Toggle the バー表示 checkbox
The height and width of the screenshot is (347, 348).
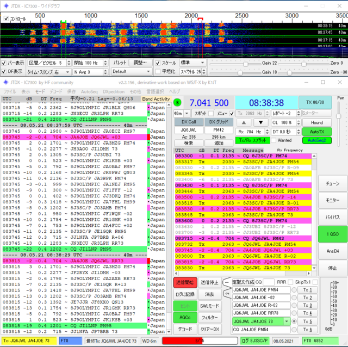point(4,63)
